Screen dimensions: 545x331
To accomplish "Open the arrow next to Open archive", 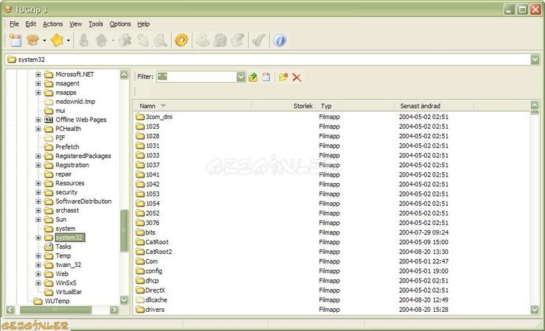I will pos(44,40).
